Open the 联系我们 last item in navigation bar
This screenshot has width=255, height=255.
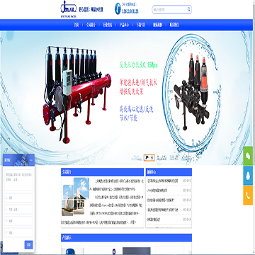(174, 25)
